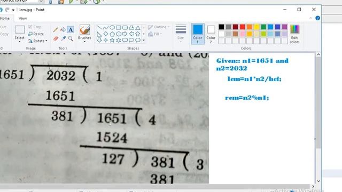Choose the Rectangle shape
342x192 pixels.
pos(119,28)
